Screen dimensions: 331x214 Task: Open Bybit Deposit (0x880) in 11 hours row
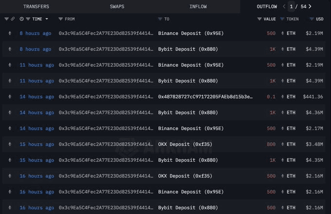pyautogui.click(x=188, y=81)
